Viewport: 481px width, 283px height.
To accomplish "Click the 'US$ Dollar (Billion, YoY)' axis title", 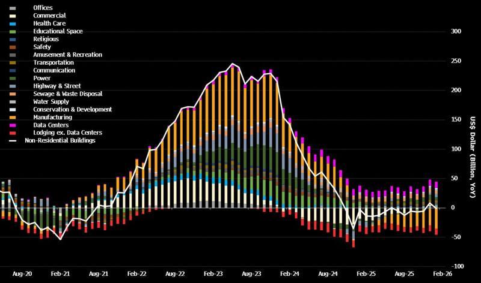I will pyautogui.click(x=473, y=157).
